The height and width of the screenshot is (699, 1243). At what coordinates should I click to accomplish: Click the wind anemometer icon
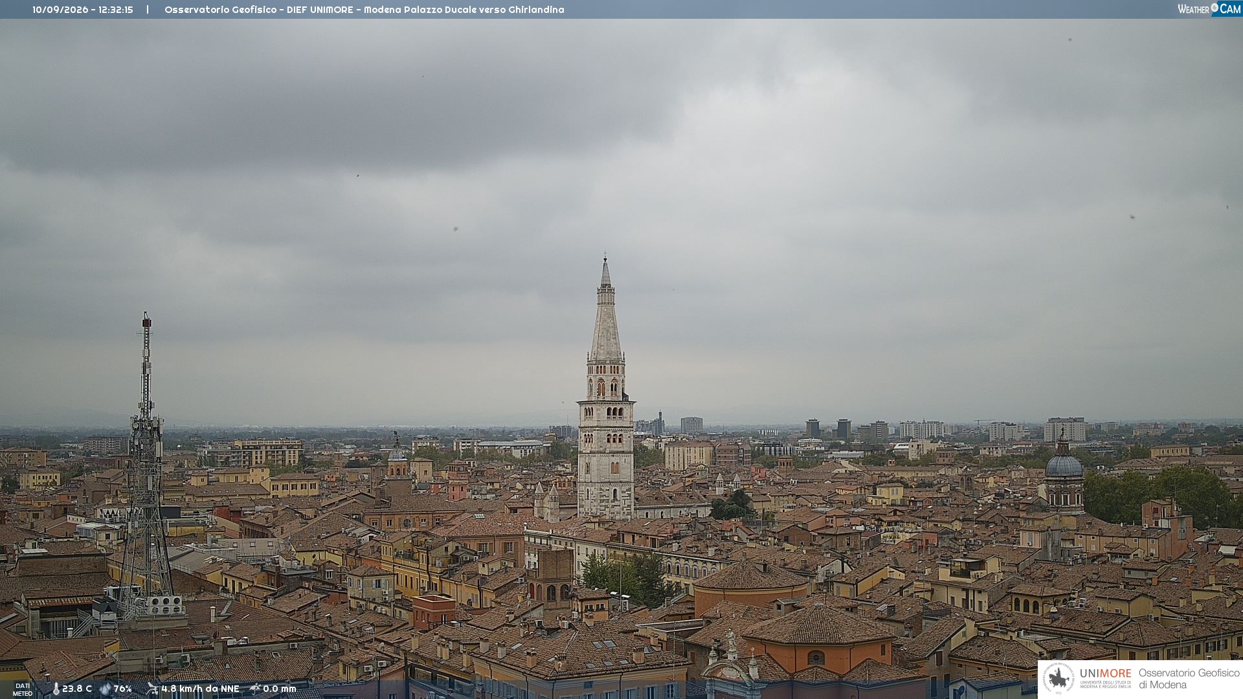click(x=152, y=689)
